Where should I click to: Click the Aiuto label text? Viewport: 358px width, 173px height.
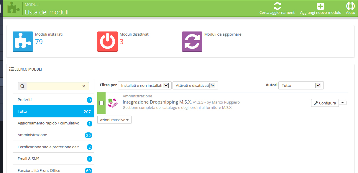(350, 13)
